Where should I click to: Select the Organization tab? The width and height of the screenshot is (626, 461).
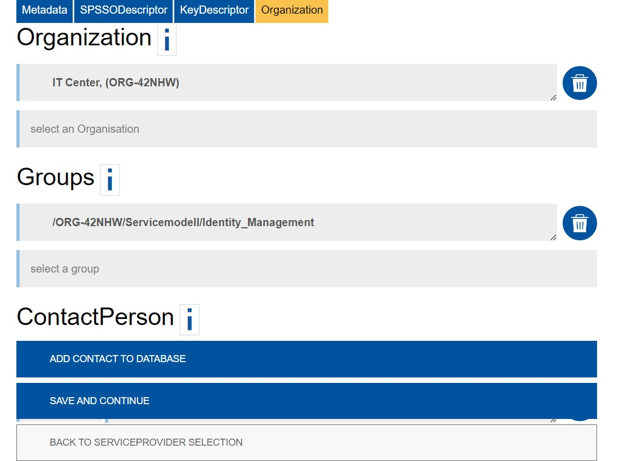291,10
